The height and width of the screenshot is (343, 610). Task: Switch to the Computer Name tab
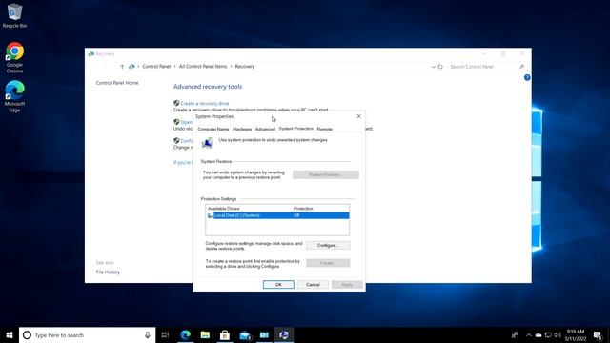coord(213,129)
